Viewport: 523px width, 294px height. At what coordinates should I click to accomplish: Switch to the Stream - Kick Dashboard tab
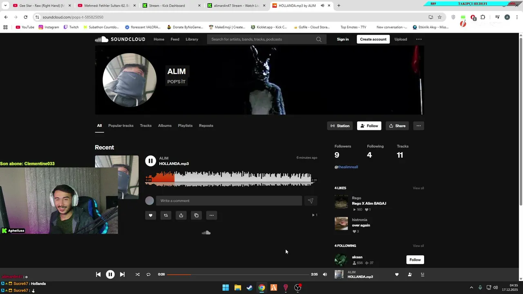tap(171, 6)
